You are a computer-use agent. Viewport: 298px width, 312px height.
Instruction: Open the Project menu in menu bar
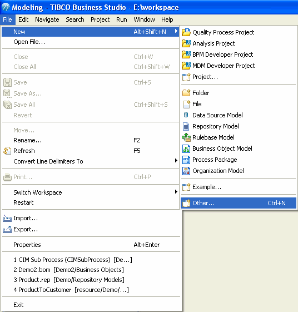tap(100, 19)
